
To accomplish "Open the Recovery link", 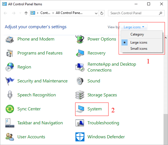I will pos(96,53).
